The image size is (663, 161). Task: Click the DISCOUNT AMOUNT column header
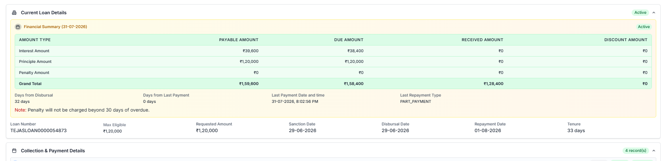point(626,40)
